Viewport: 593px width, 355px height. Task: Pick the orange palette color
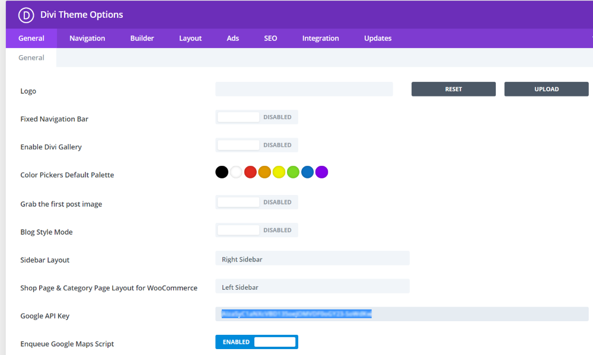(x=264, y=172)
